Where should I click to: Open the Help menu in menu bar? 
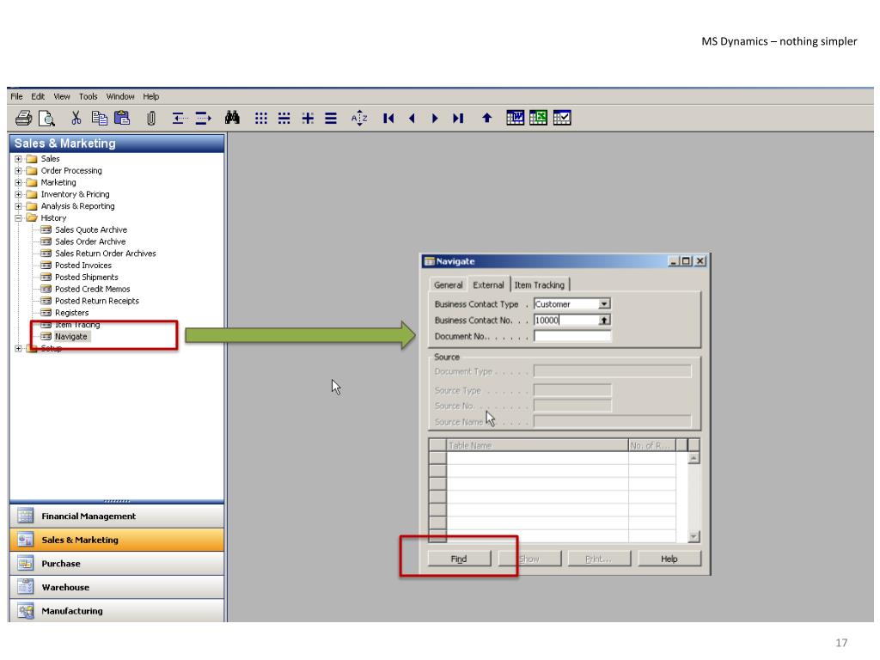(151, 96)
